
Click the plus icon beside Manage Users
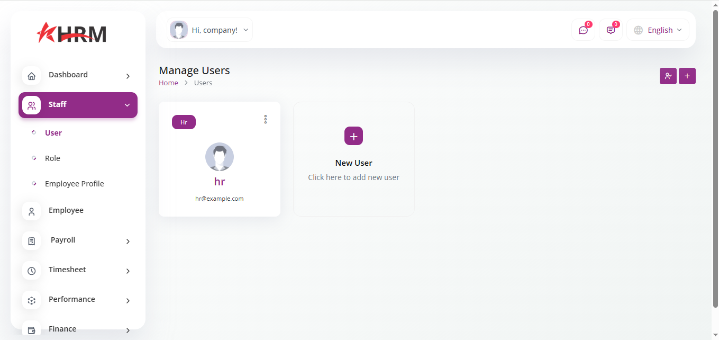[687, 76]
